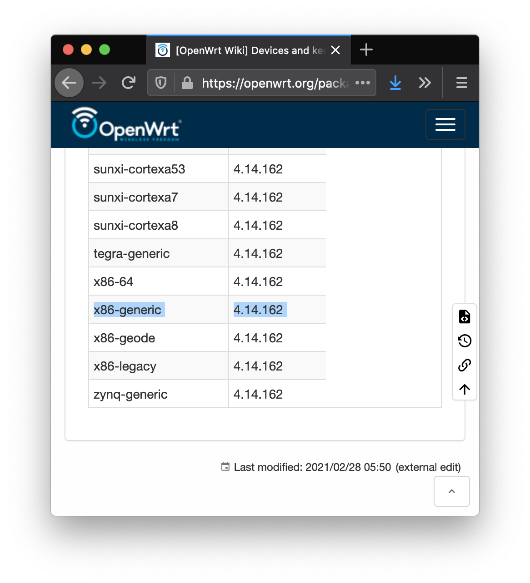Click the OpenWrt logo
Viewport: 530px width, 583px height.
pos(126,124)
